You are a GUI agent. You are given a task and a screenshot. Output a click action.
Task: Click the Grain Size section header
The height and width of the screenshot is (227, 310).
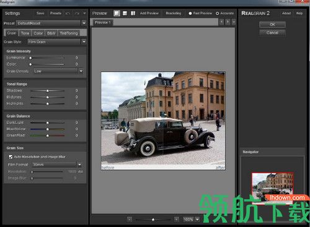click(15, 148)
